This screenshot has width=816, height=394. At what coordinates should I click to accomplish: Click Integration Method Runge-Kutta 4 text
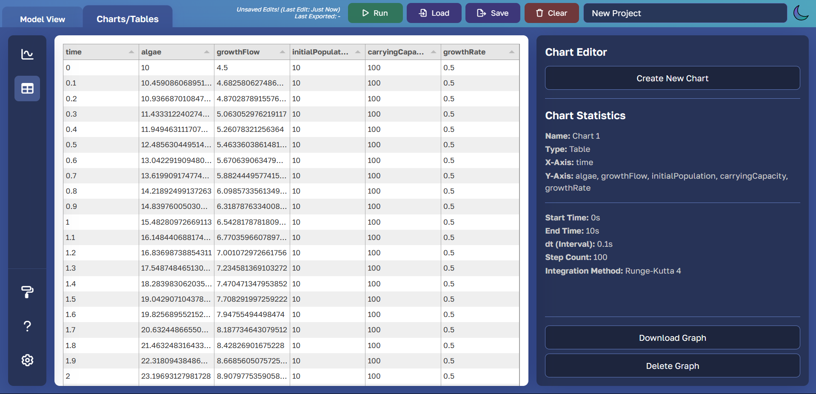click(x=613, y=271)
